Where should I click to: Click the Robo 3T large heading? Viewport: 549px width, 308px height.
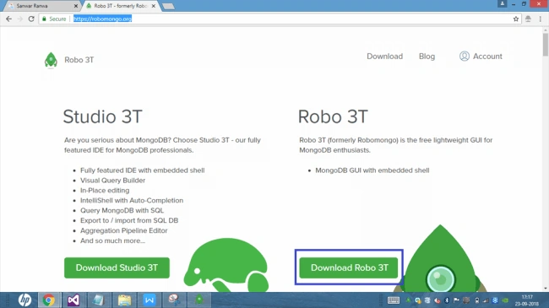point(333,116)
